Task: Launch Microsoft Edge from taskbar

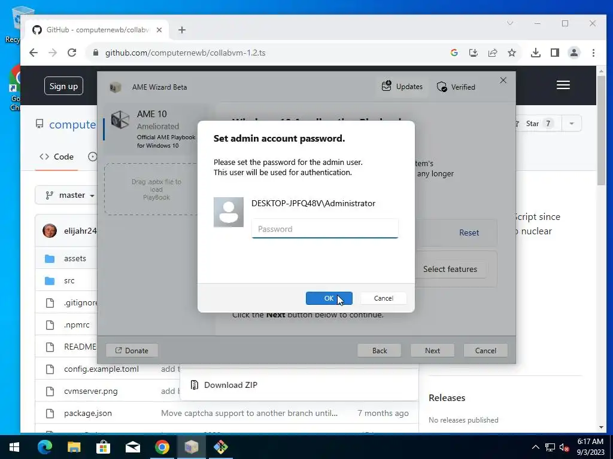Action: (x=44, y=447)
